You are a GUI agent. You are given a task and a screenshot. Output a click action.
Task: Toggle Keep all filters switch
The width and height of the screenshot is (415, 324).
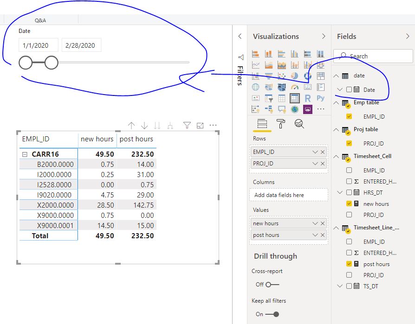point(272,314)
